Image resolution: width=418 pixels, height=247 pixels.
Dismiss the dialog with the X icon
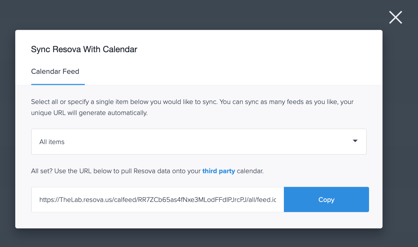(395, 17)
